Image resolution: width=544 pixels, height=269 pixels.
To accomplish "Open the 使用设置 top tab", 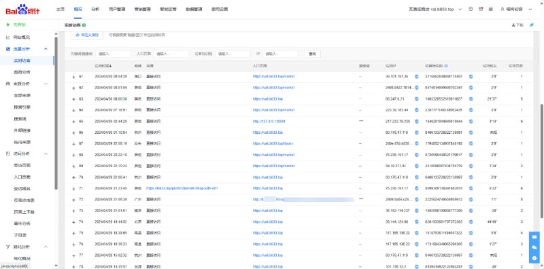I will pyautogui.click(x=219, y=10).
